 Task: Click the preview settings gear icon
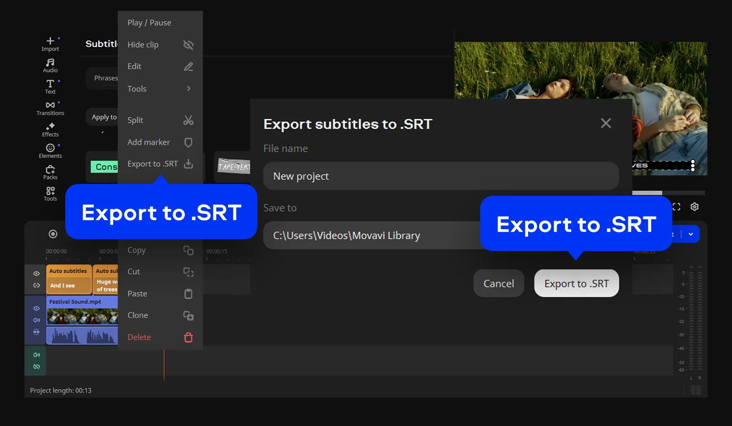[x=694, y=207]
